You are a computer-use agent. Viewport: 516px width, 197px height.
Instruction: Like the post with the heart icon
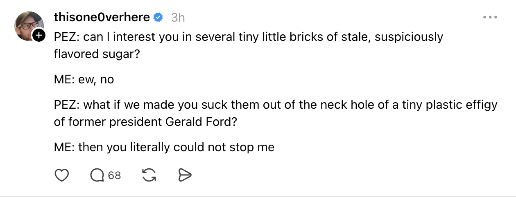coord(61,175)
